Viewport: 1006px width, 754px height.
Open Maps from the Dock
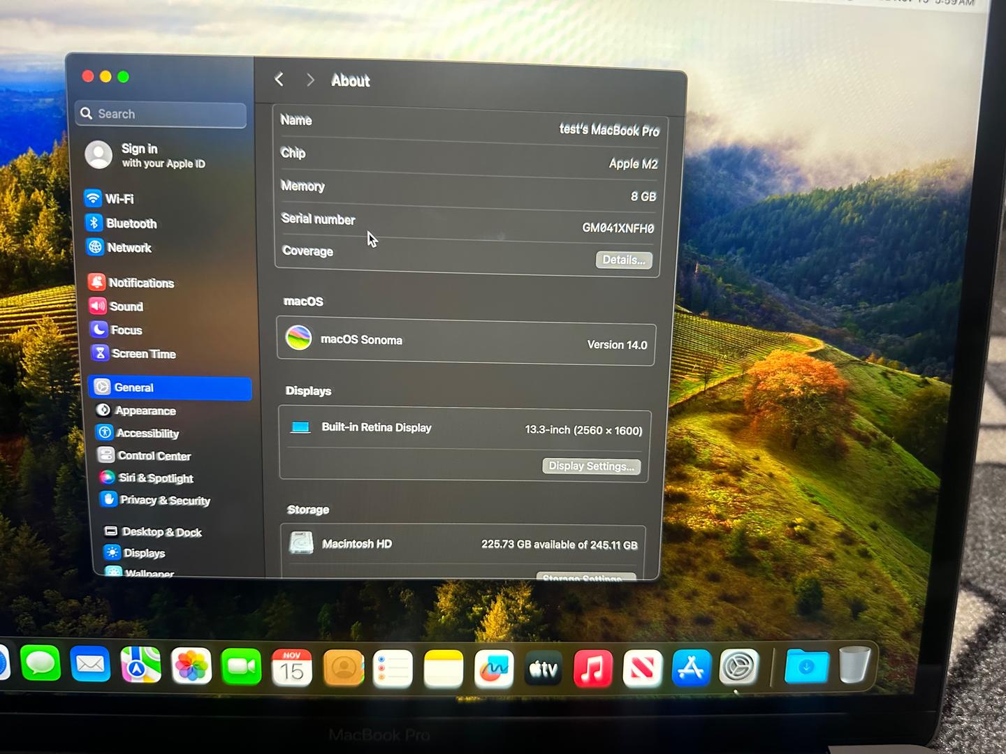click(140, 665)
